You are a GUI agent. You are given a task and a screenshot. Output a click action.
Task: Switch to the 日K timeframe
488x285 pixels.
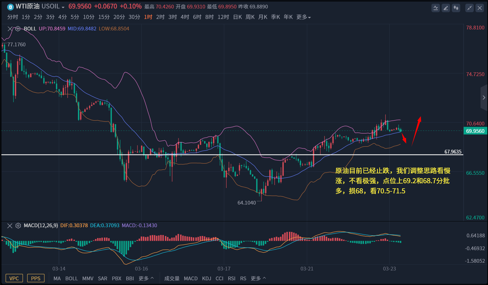click(x=237, y=17)
